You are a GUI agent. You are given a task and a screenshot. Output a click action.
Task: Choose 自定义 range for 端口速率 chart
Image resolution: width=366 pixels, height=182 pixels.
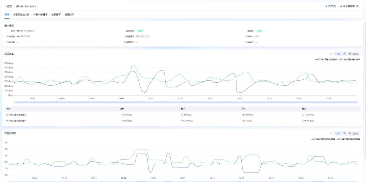(x=355, y=54)
